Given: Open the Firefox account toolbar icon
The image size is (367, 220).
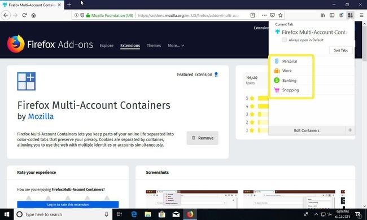Looking at the screenshot, I should [x=341, y=15].
